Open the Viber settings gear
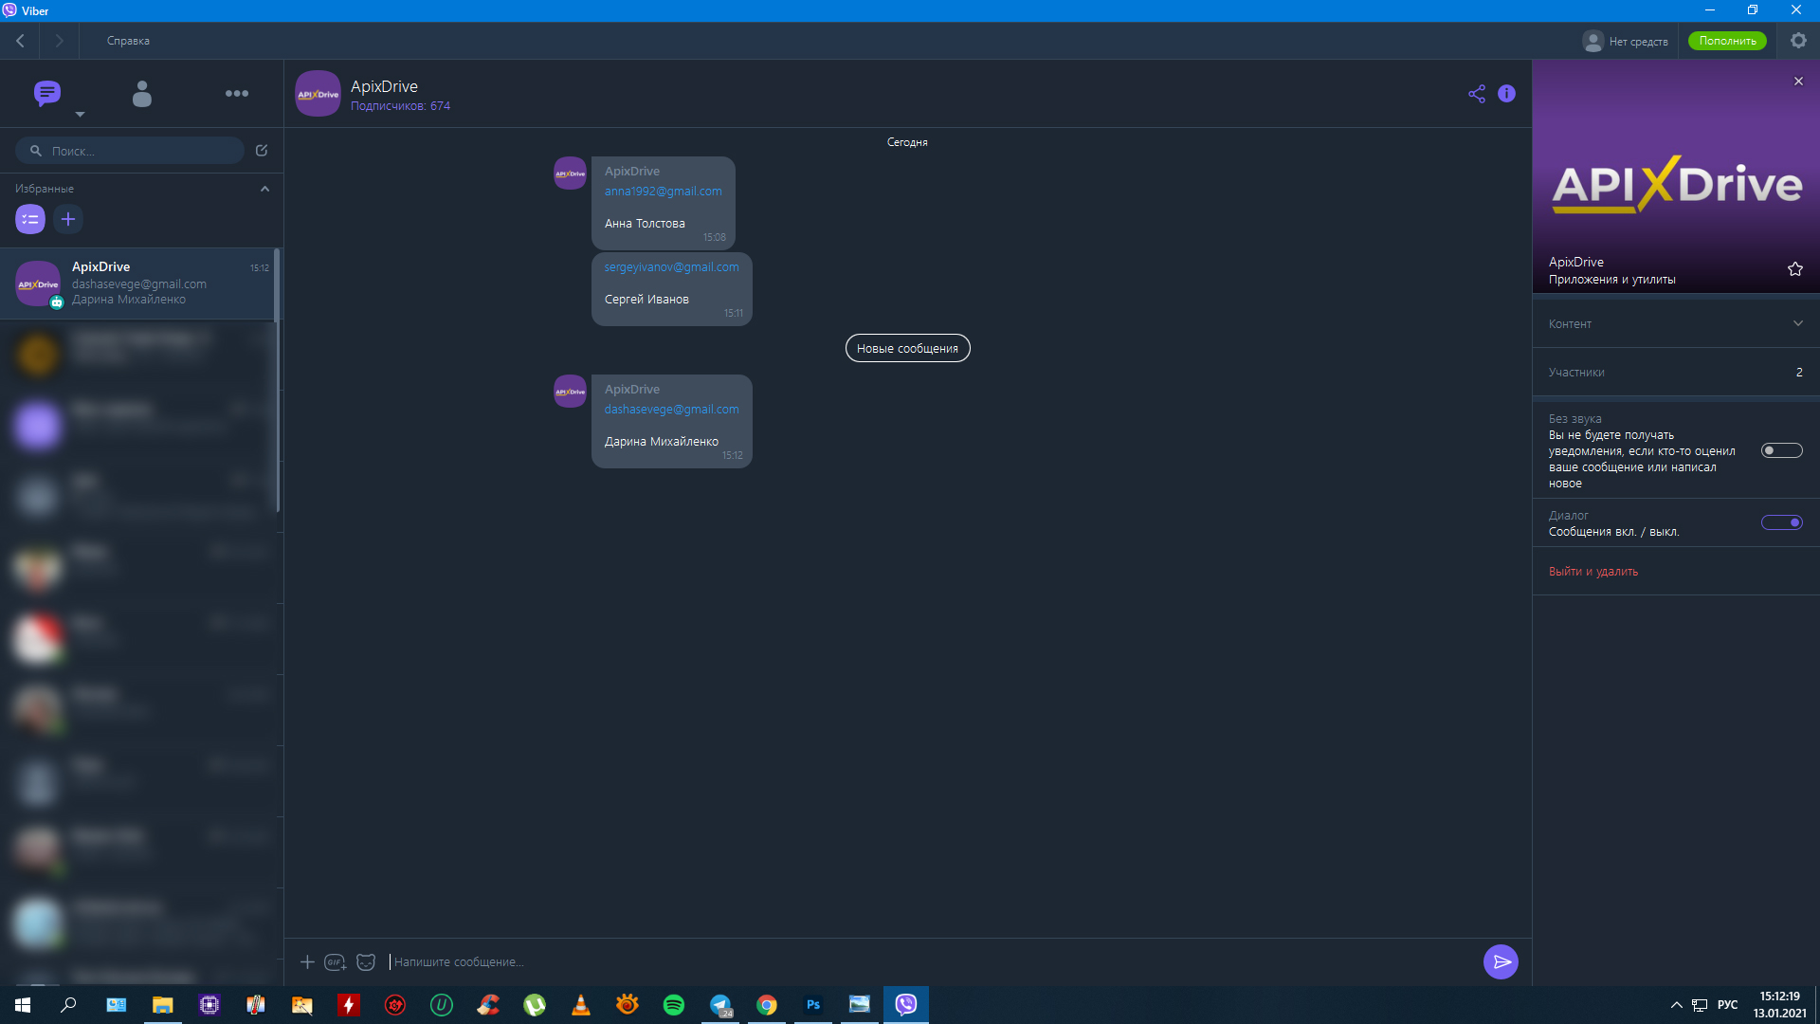This screenshot has height=1024, width=1820. click(x=1798, y=41)
